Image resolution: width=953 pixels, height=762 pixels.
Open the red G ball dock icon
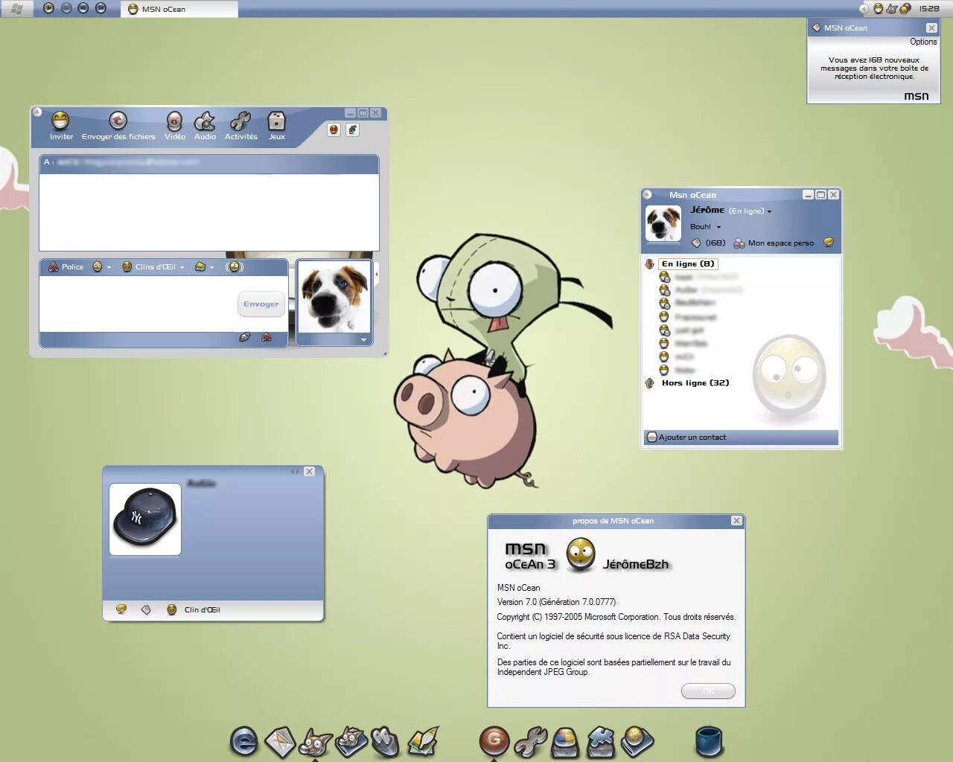coord(494,740)
